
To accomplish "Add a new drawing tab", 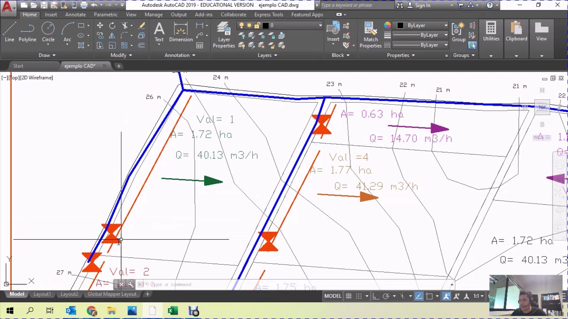I will click(x=118, y=66).
